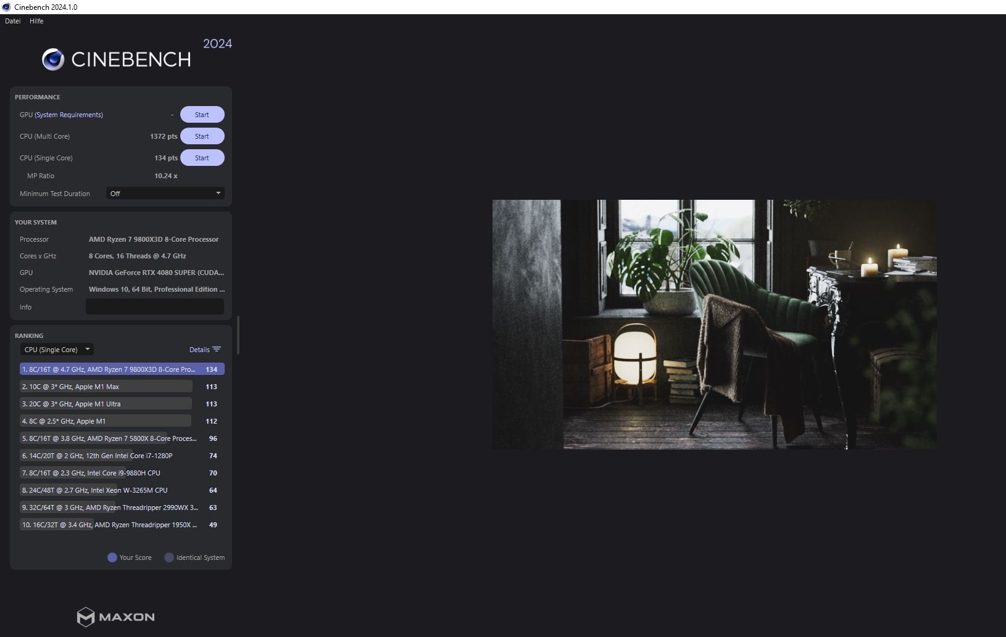Click the rendered room scene image
1006x637 pixels.
click(715, 324)
